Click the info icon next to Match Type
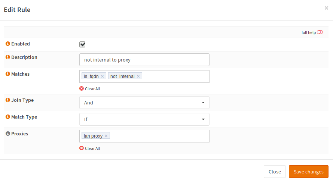This screenshot has width=333, height=182. pos(8,117)
